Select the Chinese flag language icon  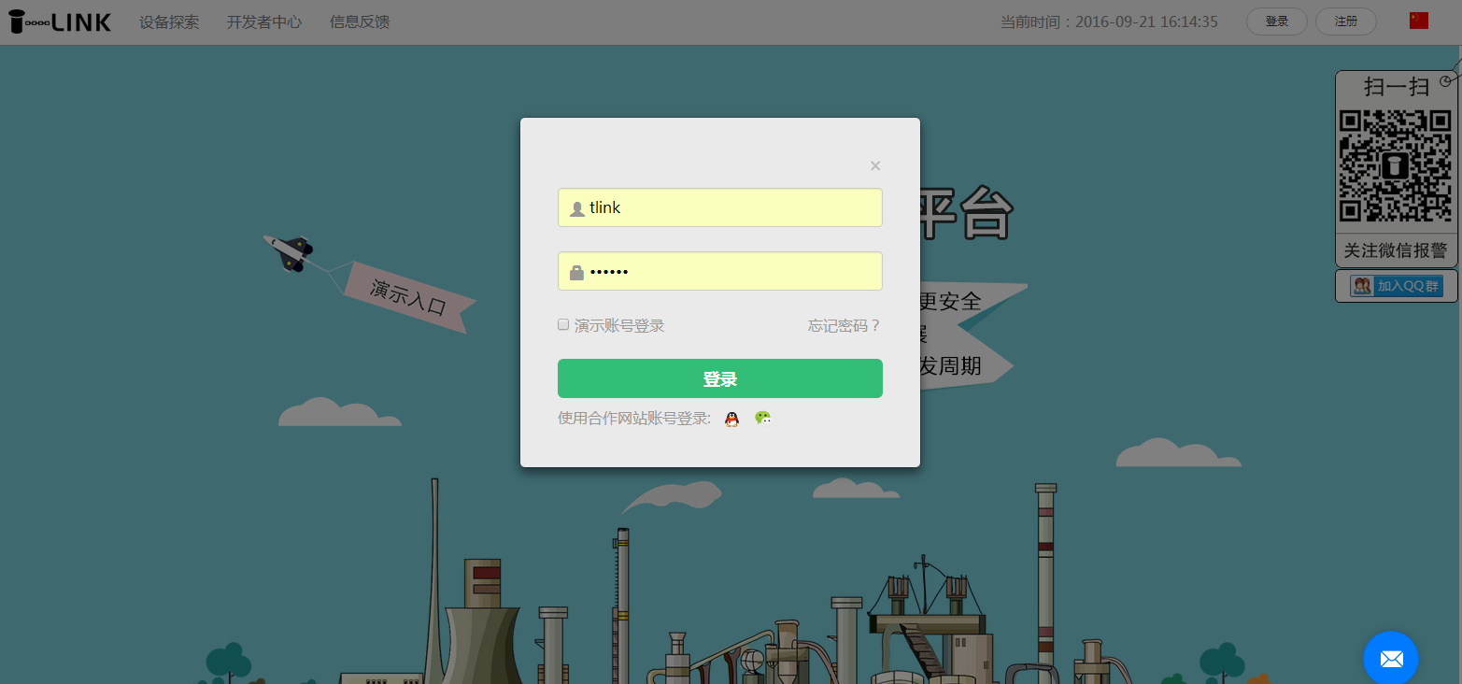pos(1418,19)
